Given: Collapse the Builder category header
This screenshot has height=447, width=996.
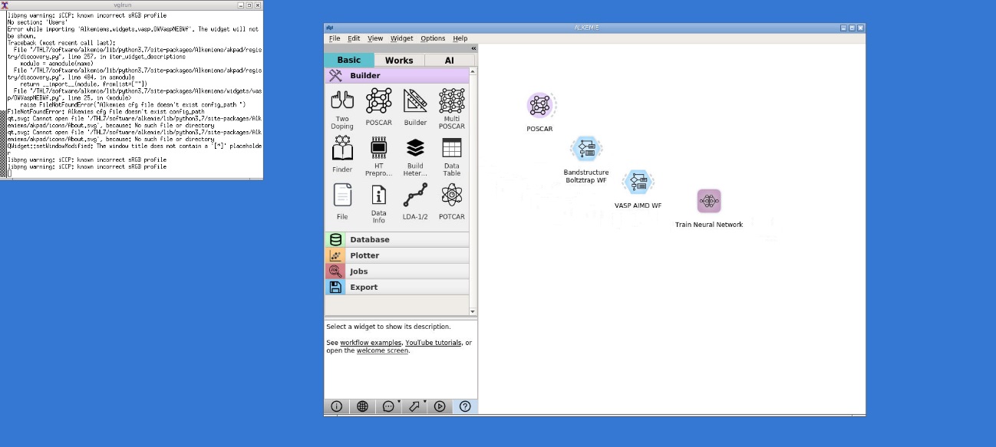Looking at the screenshot, I should (396, 76).
